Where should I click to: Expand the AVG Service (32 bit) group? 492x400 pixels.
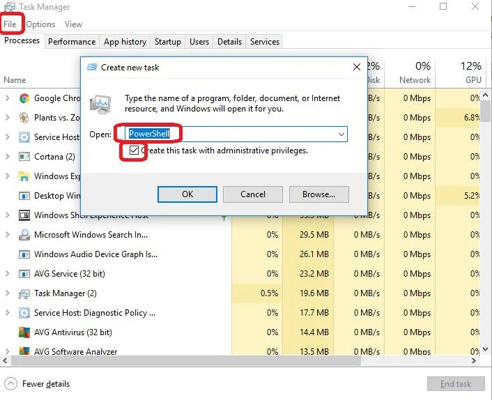coord(8,274)
